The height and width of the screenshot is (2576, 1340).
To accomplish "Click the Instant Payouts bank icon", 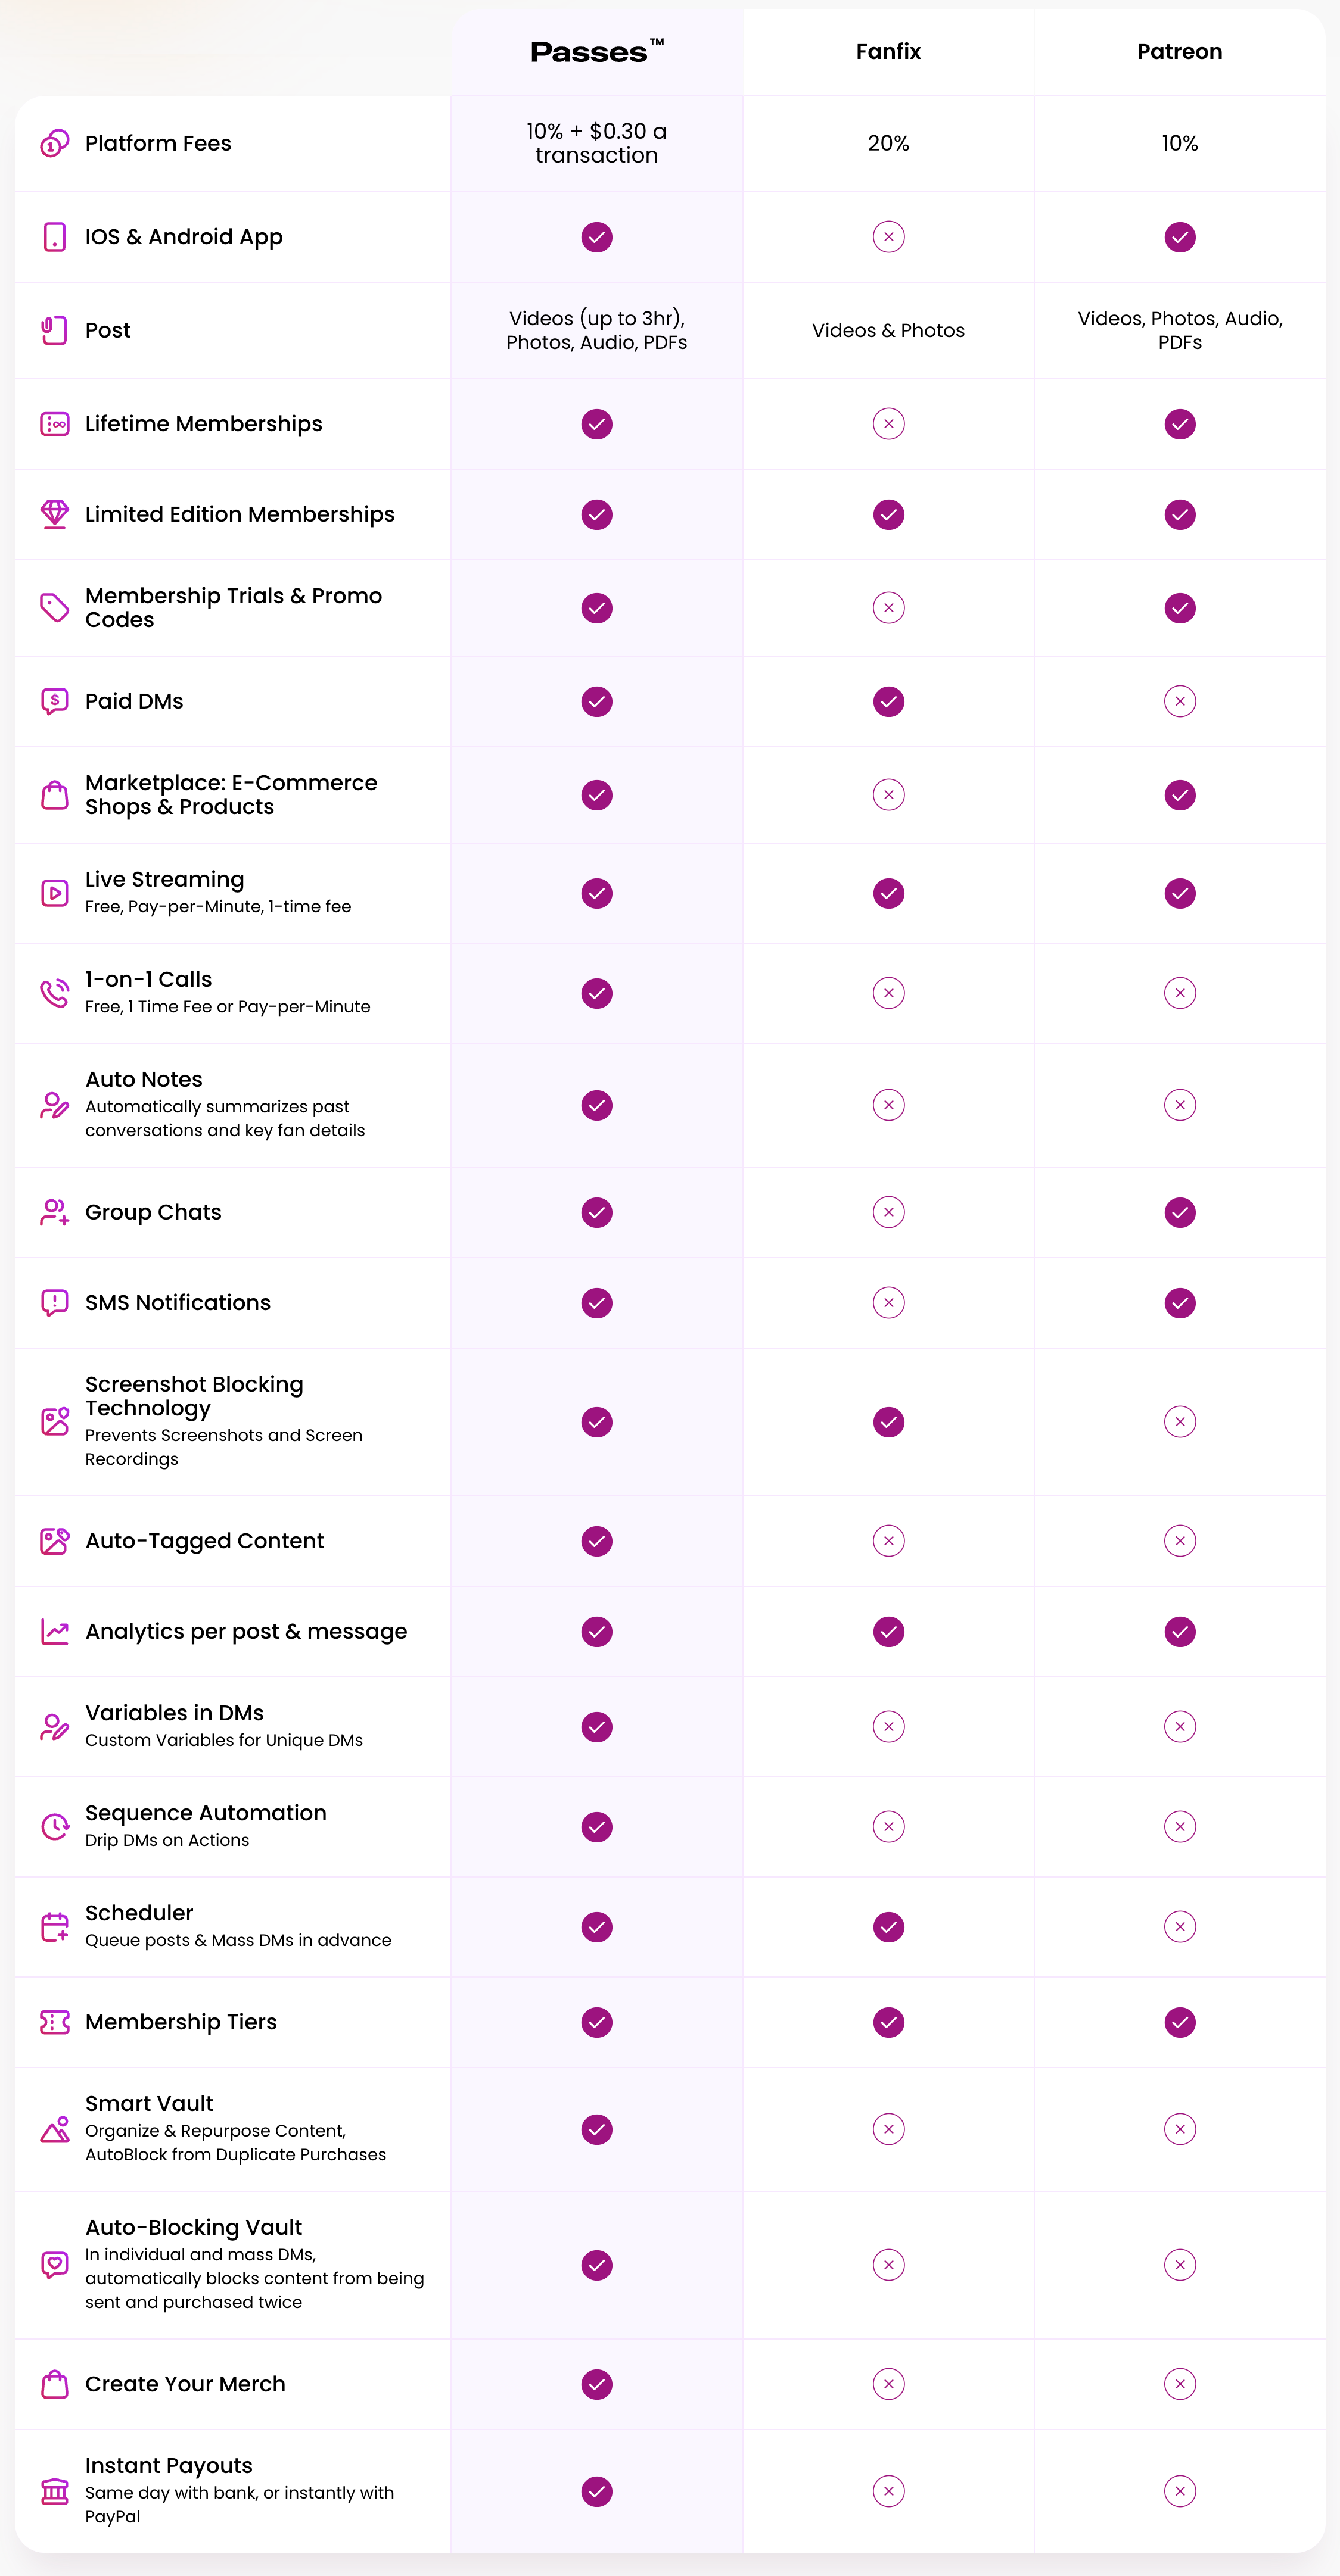I will (54, 2491).
